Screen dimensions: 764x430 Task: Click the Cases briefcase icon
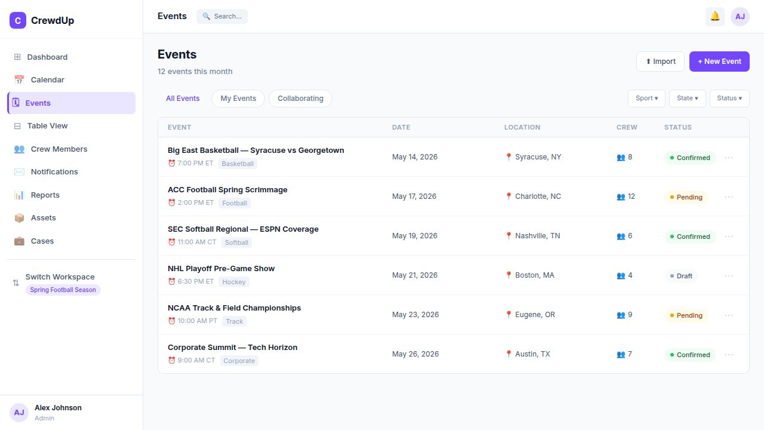click(19, 241)
